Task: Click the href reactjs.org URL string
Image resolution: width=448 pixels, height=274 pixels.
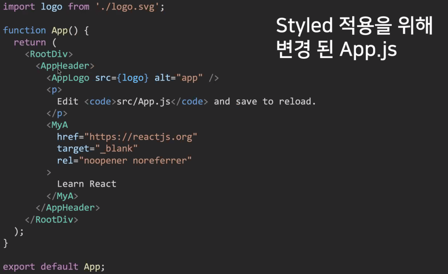Action: [x=141, y=137]
